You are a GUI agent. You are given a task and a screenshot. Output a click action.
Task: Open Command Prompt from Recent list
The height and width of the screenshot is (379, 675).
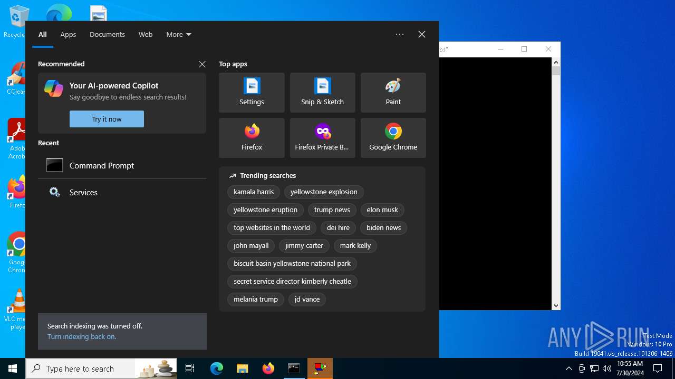tap(122, 165)
